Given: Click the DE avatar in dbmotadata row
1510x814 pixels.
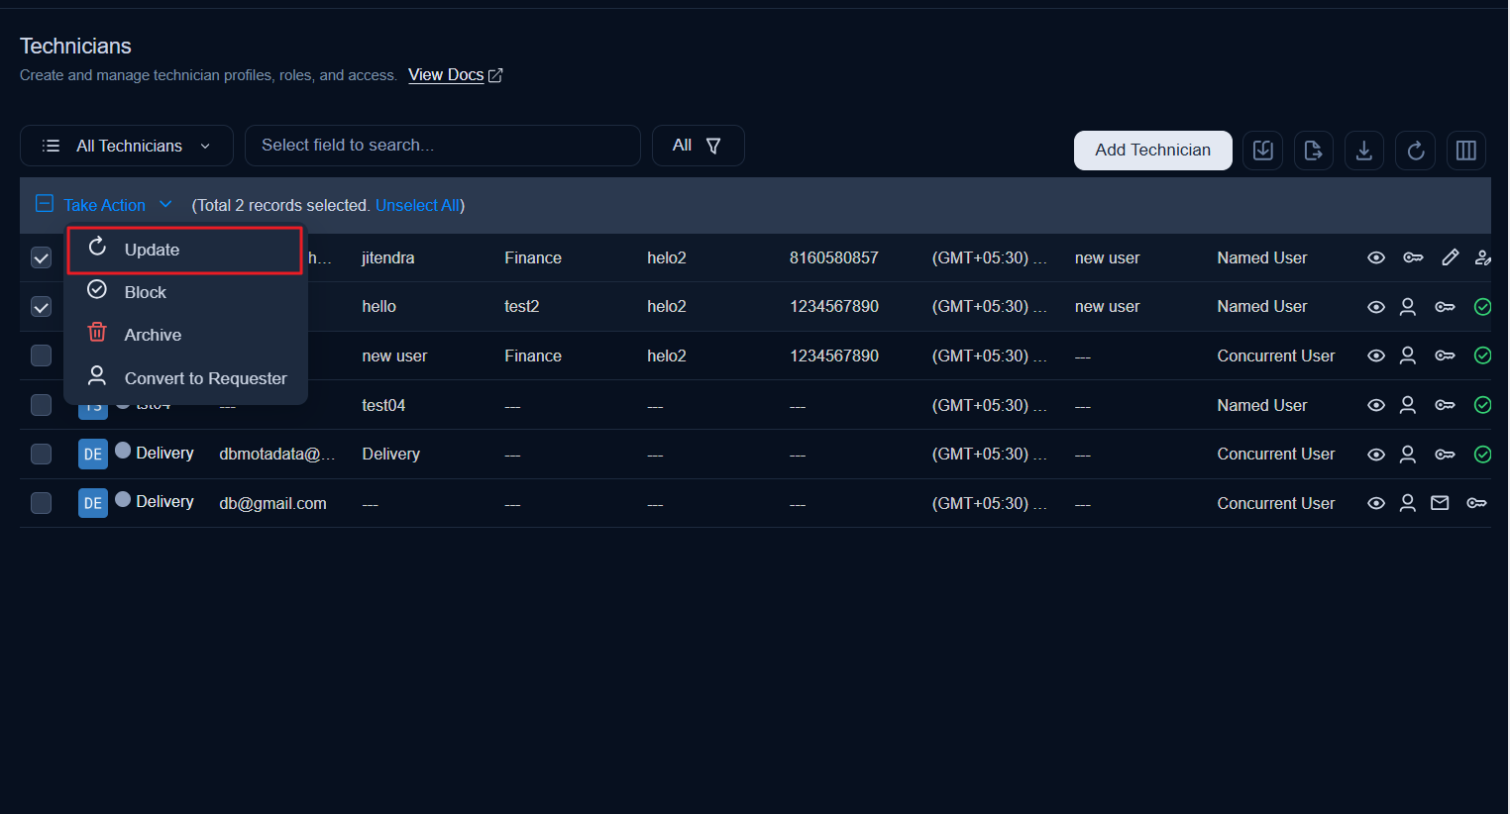Looking at the screenshot, I should point(93,454).
